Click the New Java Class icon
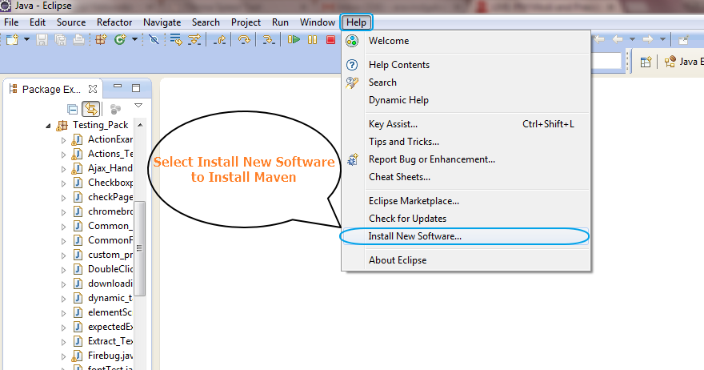Viewport: 704px width, 370px height. coord(120,40)
